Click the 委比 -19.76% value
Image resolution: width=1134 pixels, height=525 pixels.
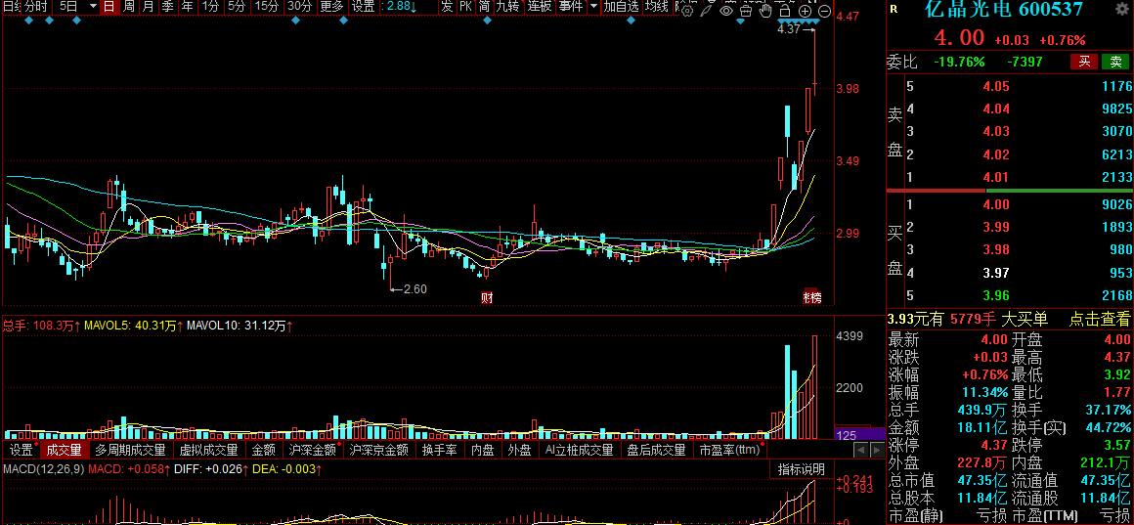coord(959,63)
